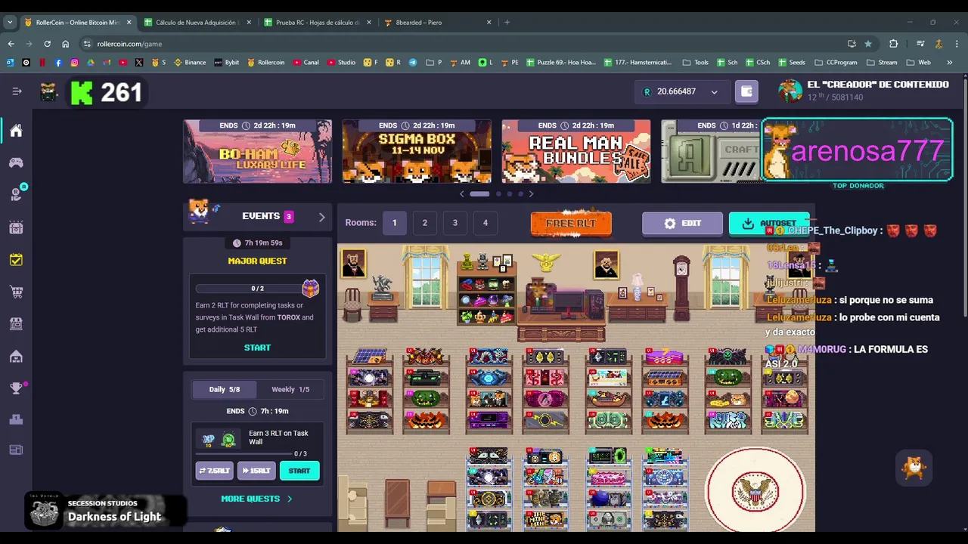Click browser home button

click(65, 44)
